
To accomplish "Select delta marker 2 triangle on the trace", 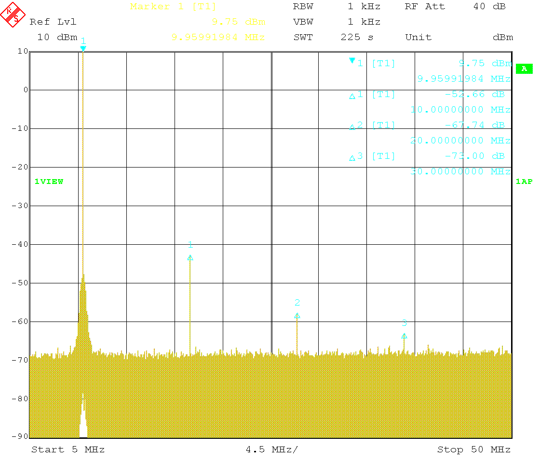I will 297,316.
